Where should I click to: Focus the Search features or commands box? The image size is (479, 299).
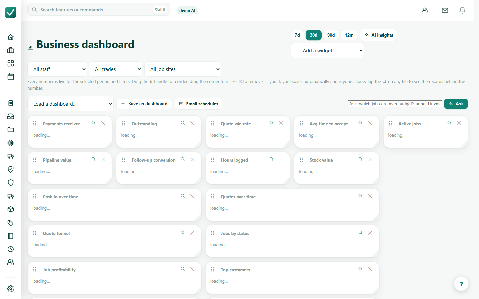[99, 10]
